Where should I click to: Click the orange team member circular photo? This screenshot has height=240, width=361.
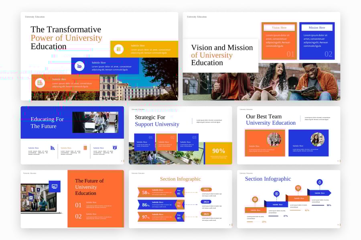[274, 139]
